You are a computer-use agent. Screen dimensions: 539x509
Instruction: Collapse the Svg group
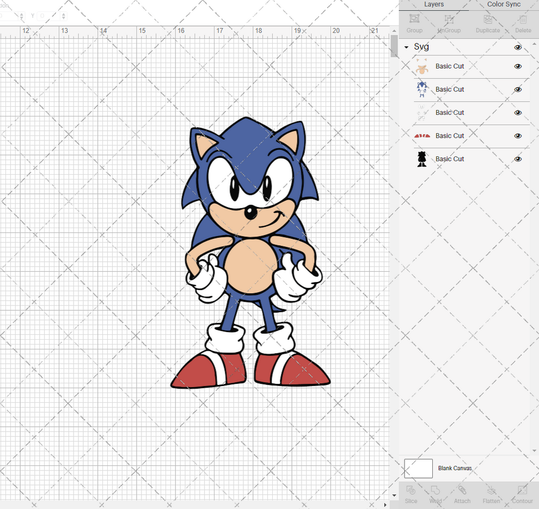click(405, 47)
